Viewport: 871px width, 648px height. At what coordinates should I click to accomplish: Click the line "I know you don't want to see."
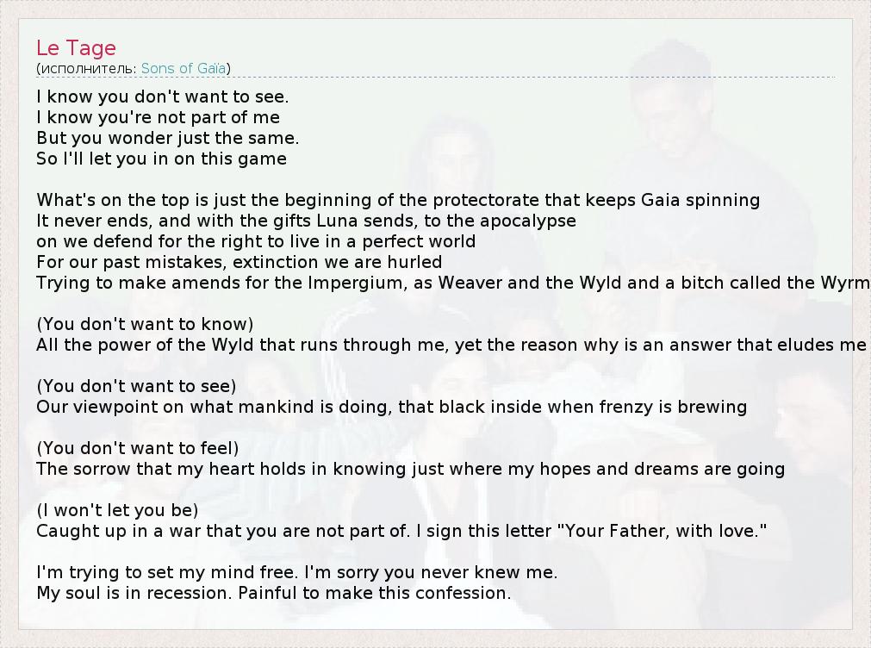tap(163, 97)
